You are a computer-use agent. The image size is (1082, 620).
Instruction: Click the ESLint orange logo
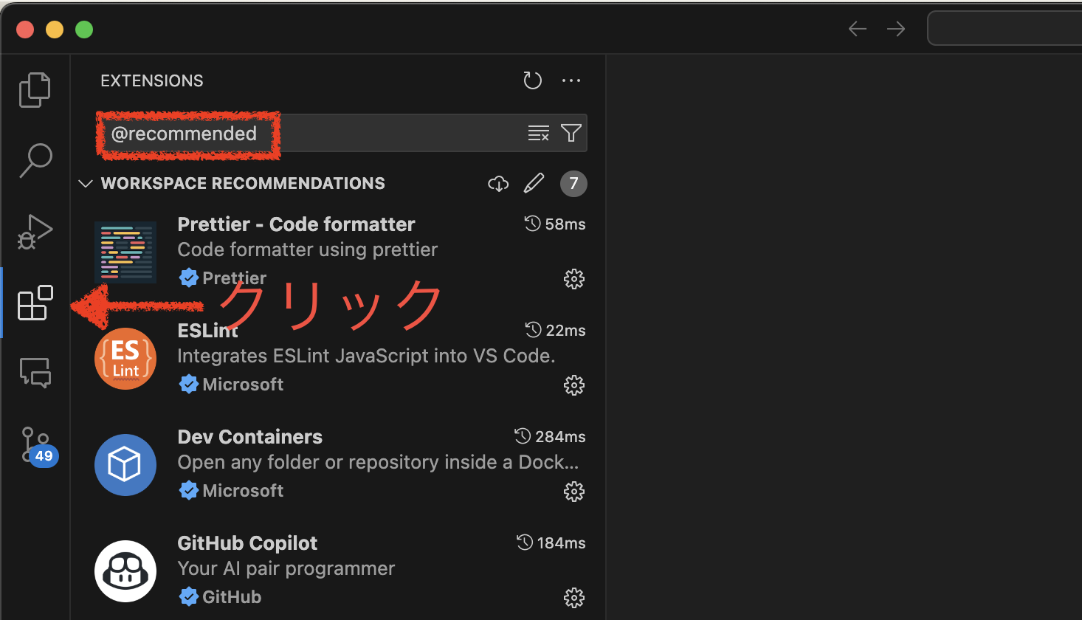125,359
